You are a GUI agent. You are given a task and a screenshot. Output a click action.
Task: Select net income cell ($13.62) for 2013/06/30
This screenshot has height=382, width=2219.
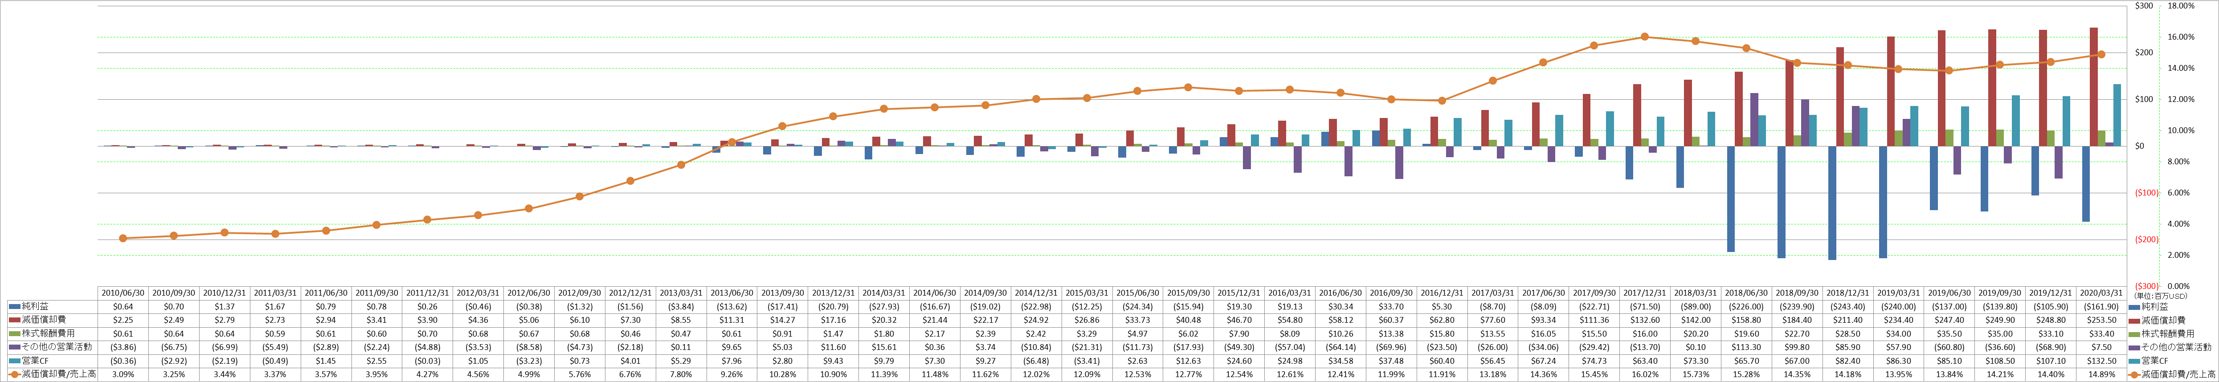pyautogui.click(x=731, y=306)
